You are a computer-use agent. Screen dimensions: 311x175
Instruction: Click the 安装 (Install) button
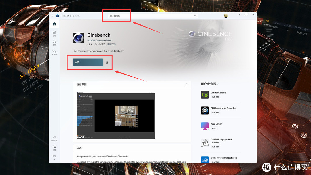coord(88,62)
